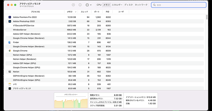Click inside the 検索 search field
Screen dimensions: 212x111
click(179, 5)
